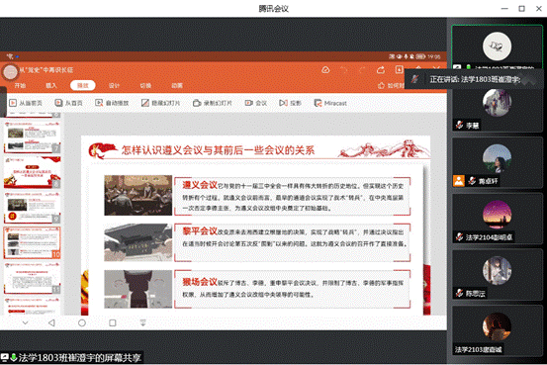Tap the Android back triangle icon

pyautogui.click(x=51, y=322)
